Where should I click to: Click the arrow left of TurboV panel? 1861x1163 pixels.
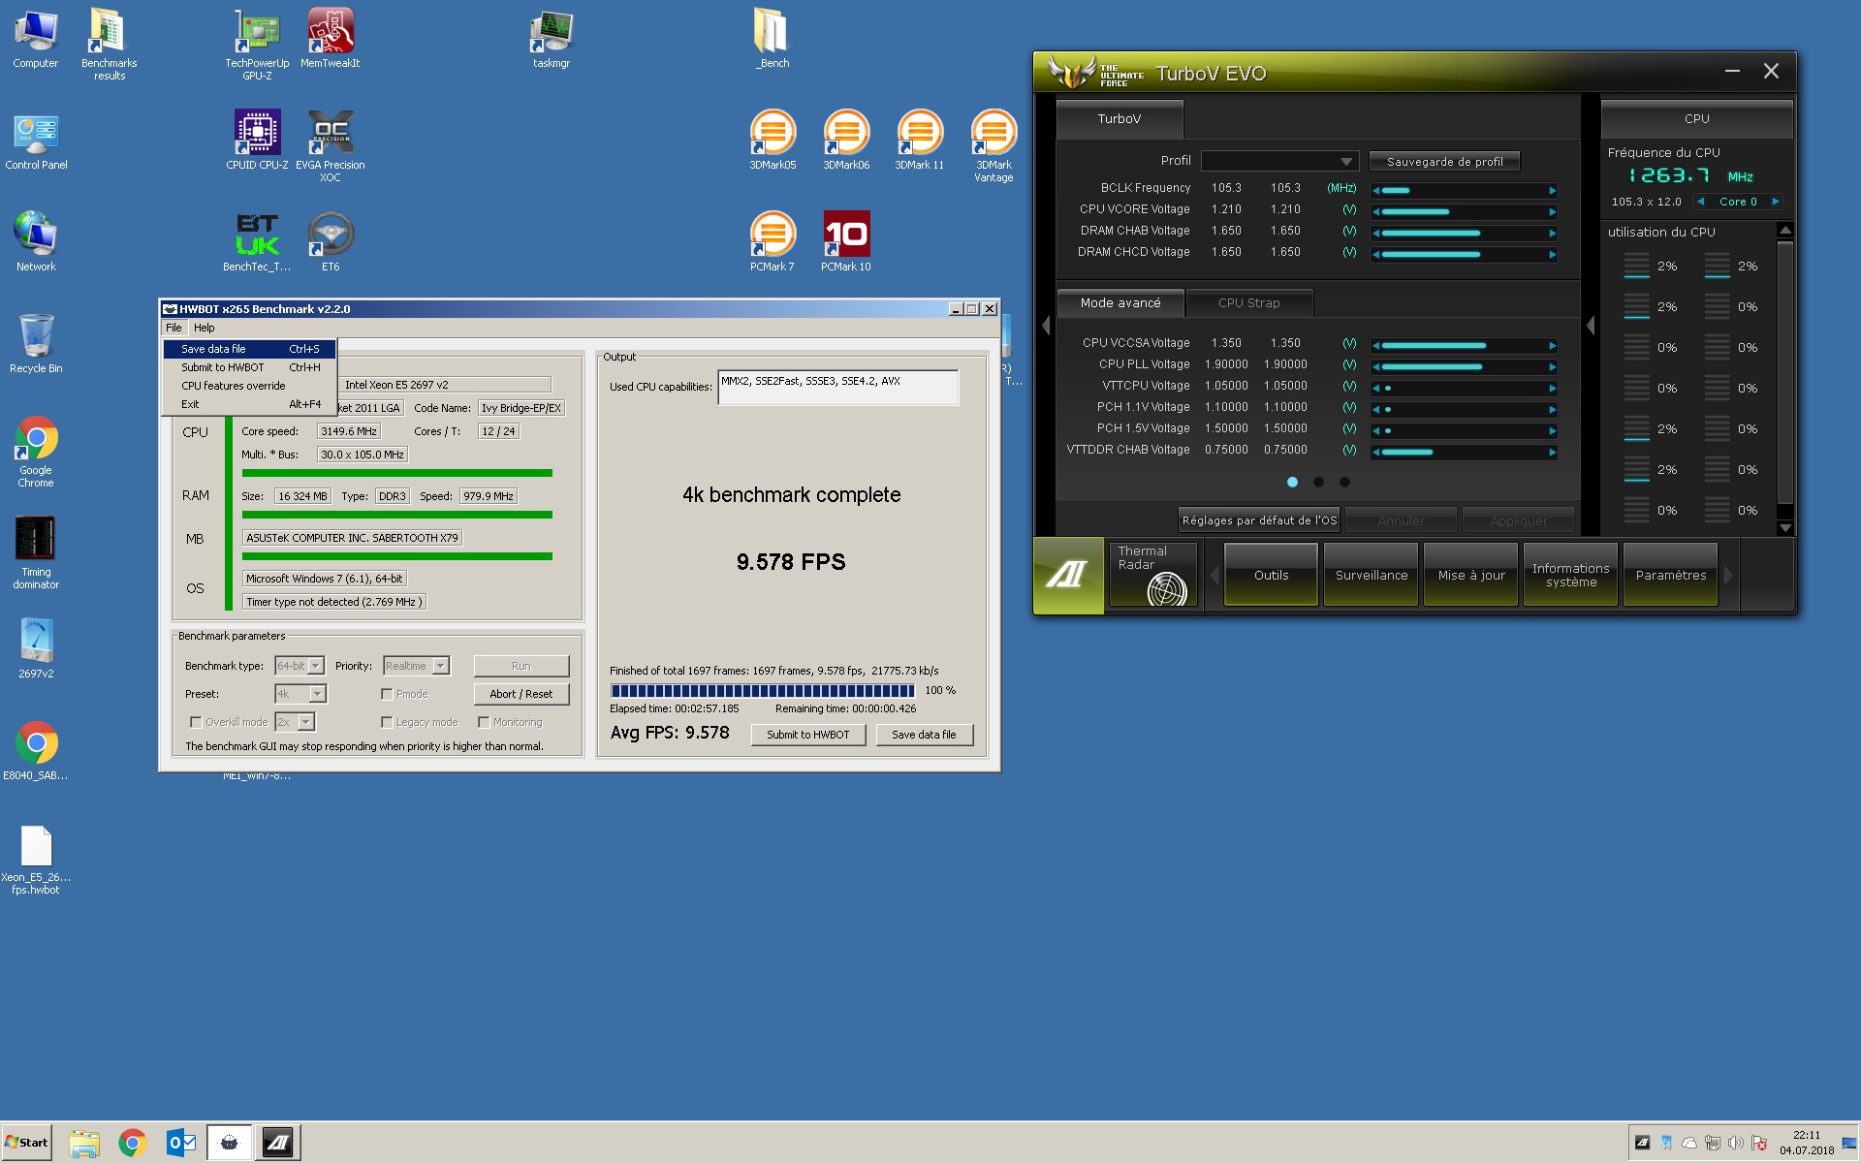(x=1046, y=327)
